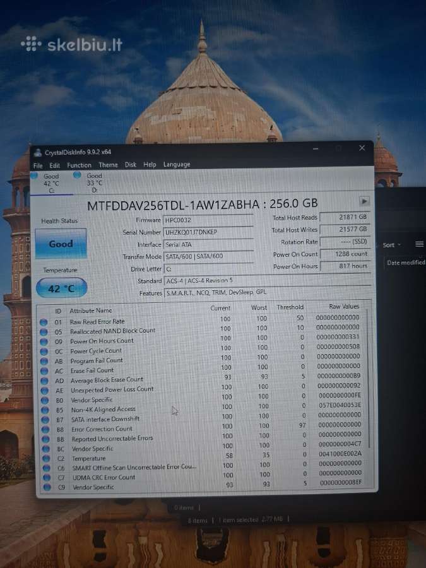
Task: Click status icon for C9 Vendor Specific
Action: coord(47,487)
